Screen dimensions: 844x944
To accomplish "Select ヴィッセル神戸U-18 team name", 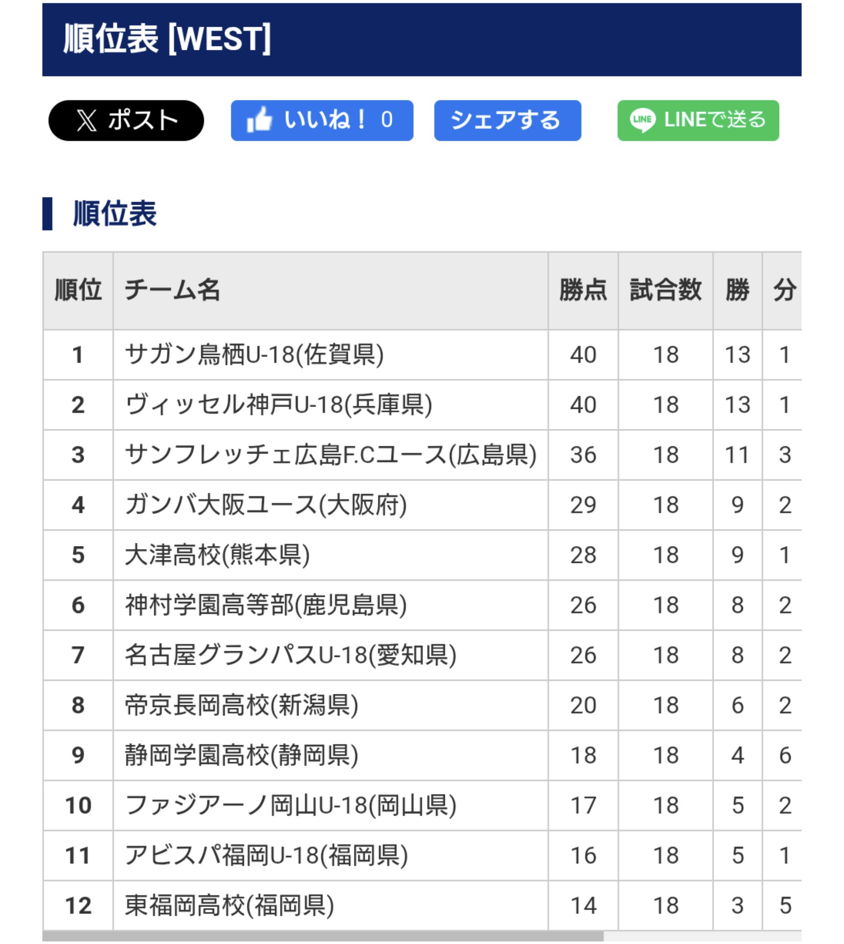I will tap(278, 405).
